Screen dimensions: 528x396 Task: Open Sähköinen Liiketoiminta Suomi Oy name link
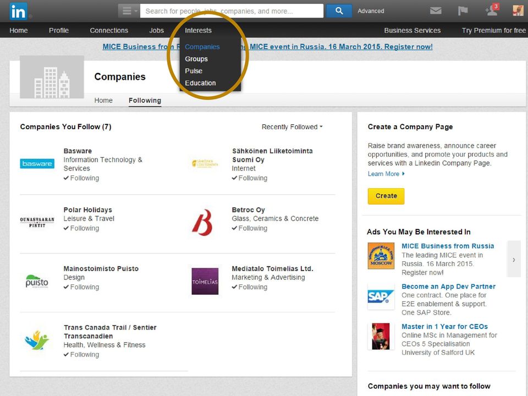tap(272, 155)
